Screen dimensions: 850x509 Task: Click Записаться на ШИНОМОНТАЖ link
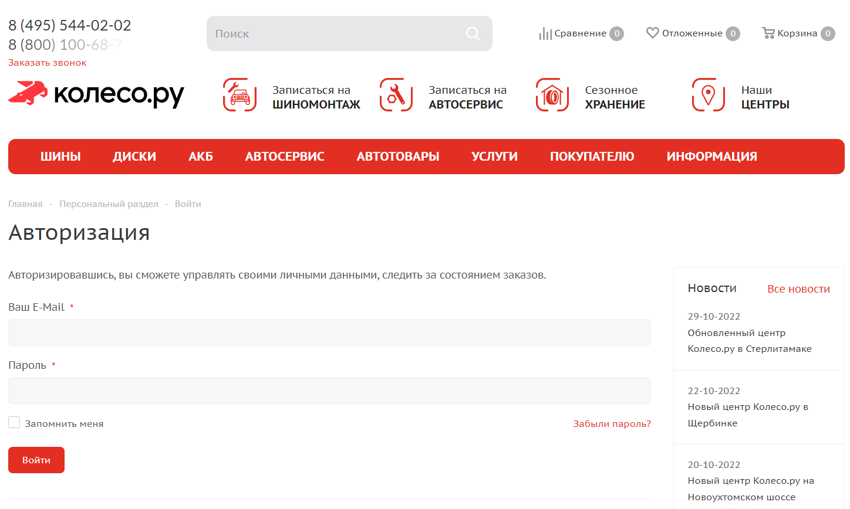point(316,97)
